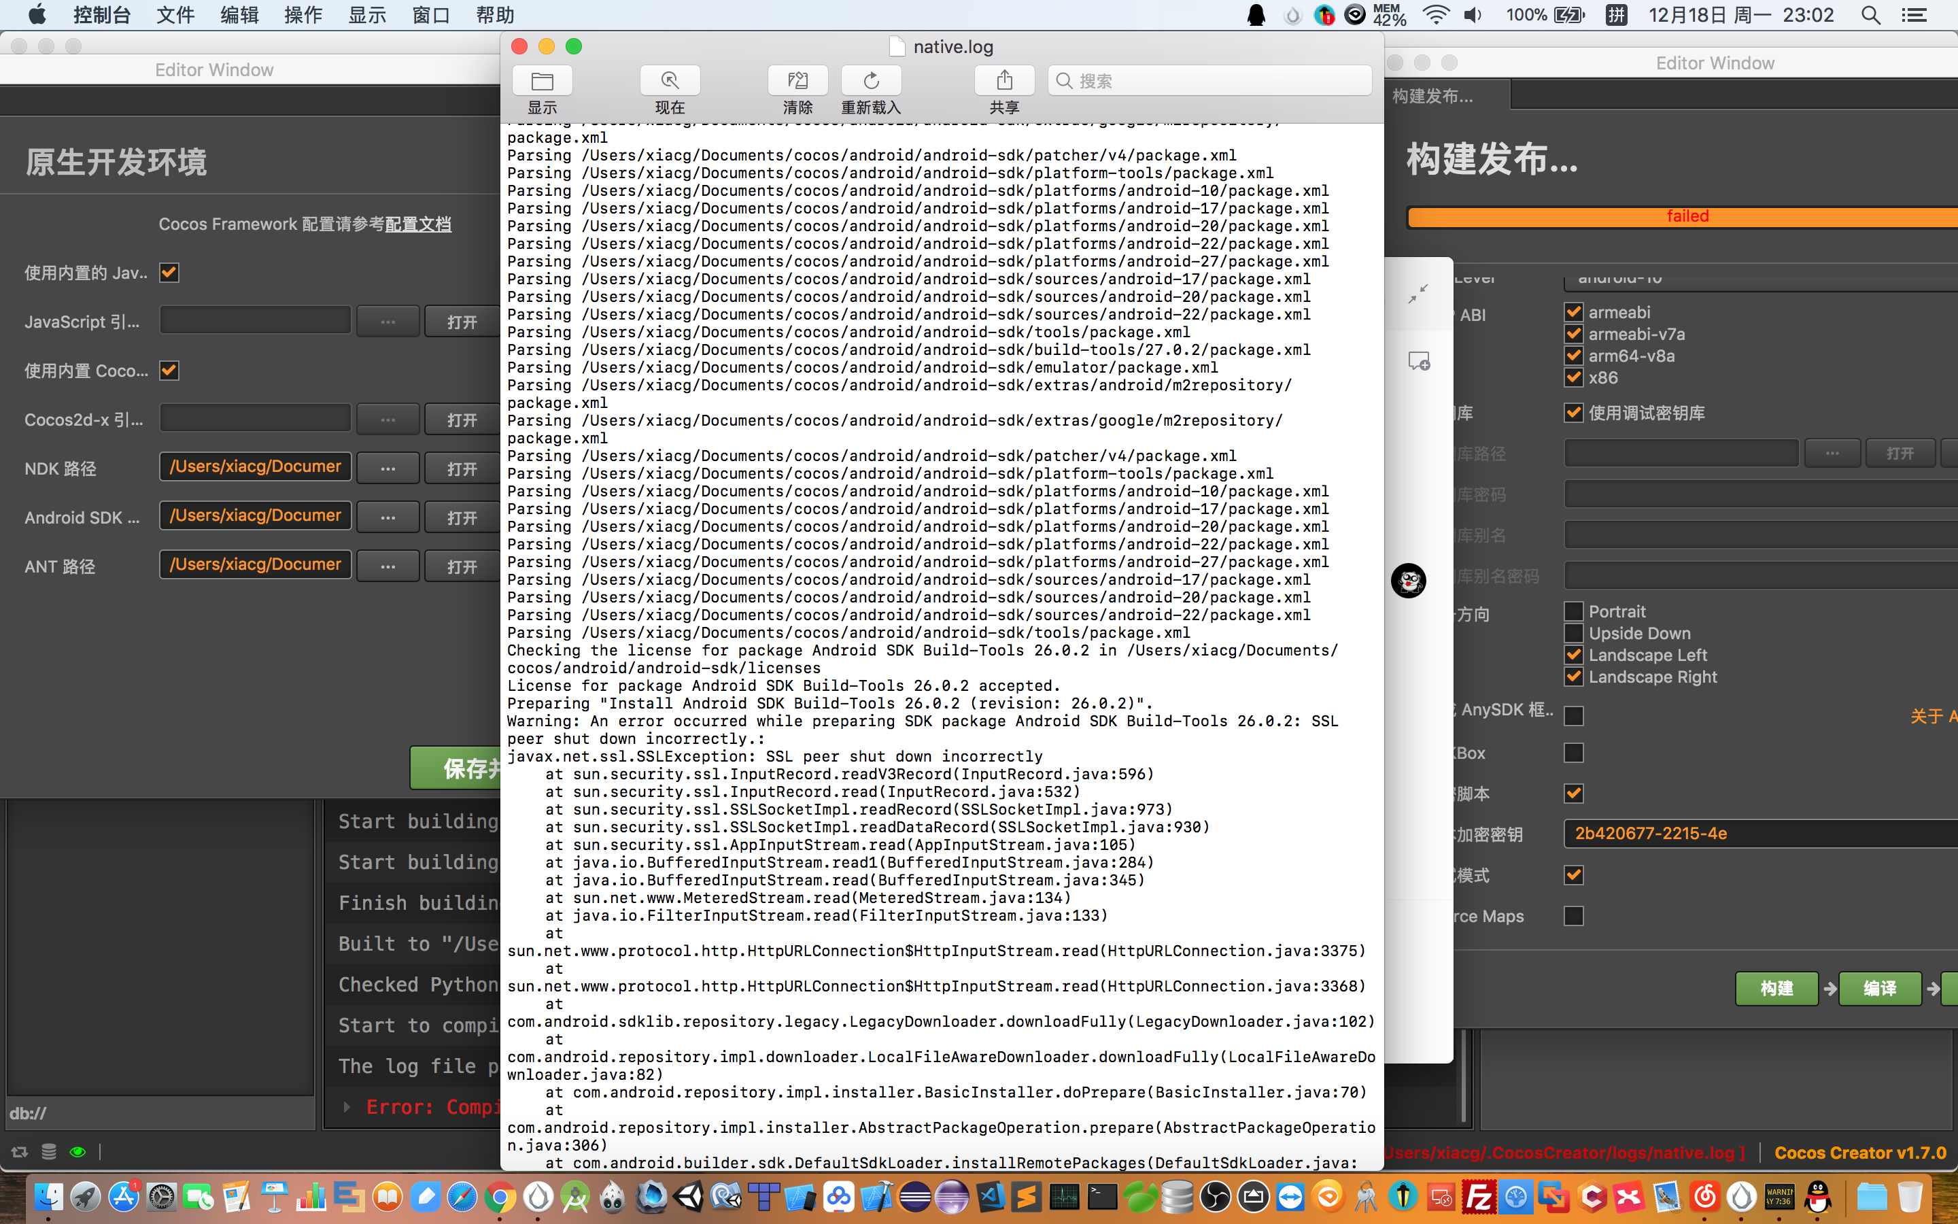This screenshot has width=1958, height=1224.
Task: Click the Reload (重新载入) toolbar icon
Action: [871, 81]
